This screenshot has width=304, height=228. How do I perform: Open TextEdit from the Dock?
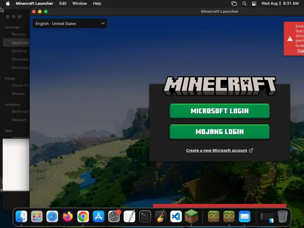tap(129, 216)
